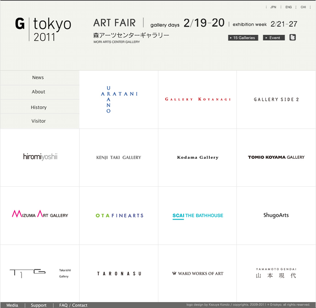
Task: Select the SCAI The Bathhouse logo
Action: click(x=198, y=216)
